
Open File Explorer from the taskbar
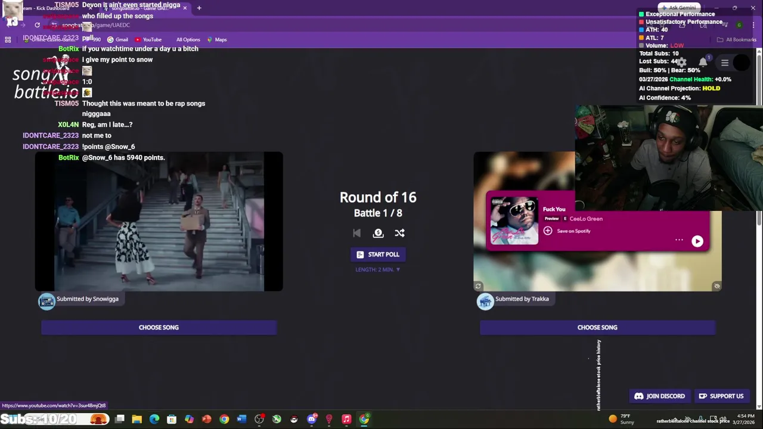[137, 419]
